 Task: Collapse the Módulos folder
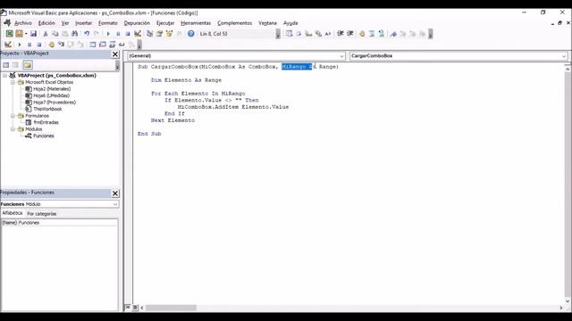tap(13, 129)
